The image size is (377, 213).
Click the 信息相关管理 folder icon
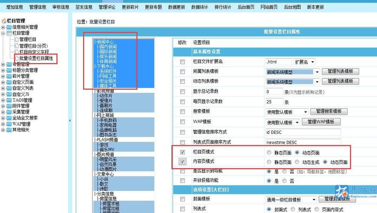(x=9, y=27)
